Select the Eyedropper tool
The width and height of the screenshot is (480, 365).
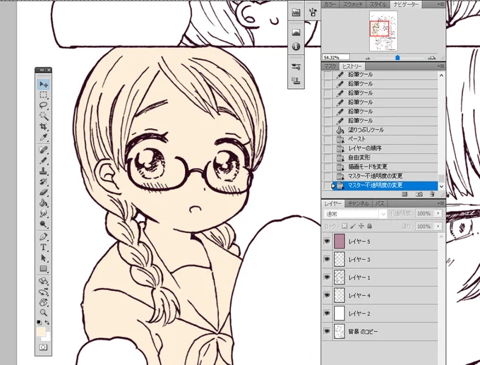[x=44, y=137]
